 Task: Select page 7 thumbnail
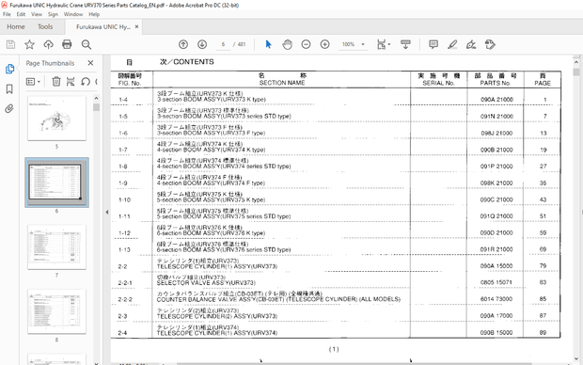point(56,247)
